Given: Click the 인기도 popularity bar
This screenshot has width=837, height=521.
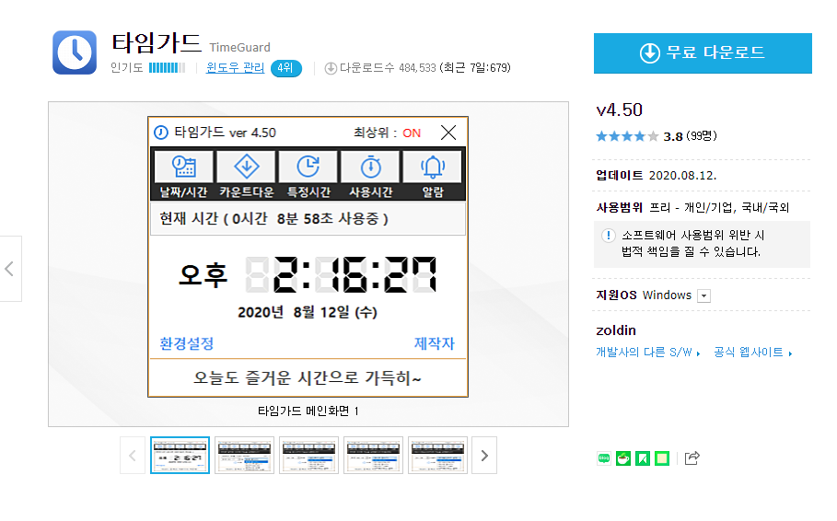Looking at the screenshot, I should (x=167, y=68).
